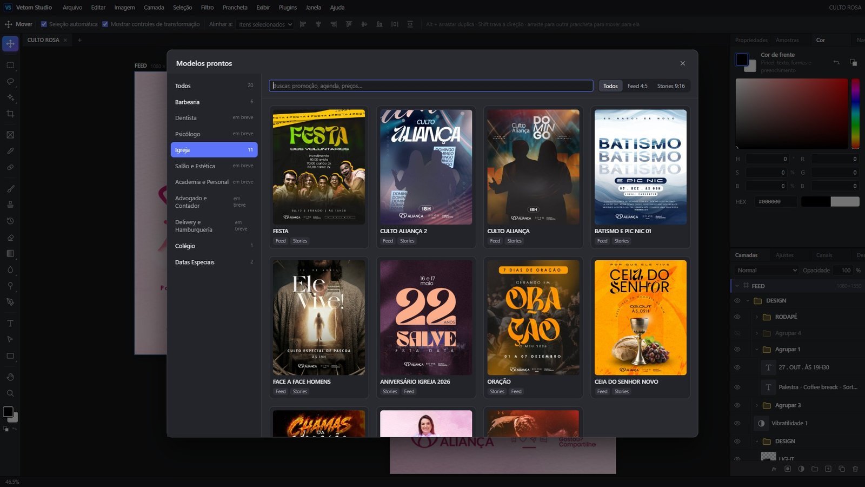Select the text tool in left toolbar

pos(10,323)
